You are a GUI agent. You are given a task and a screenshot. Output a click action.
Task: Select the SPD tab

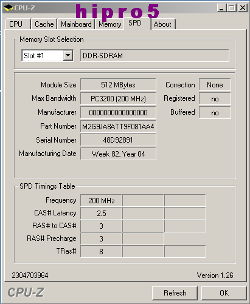137,23
